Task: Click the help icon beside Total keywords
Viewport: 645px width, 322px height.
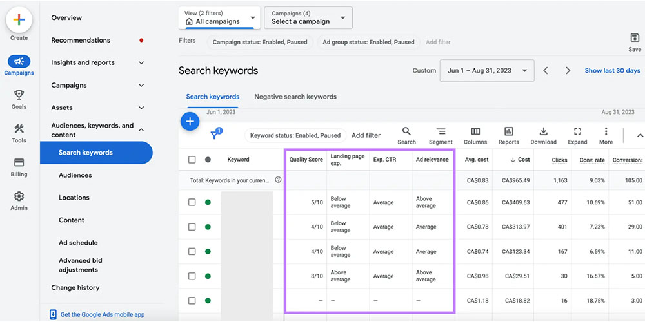Action: pyautogui.click(x=278, y=180)
